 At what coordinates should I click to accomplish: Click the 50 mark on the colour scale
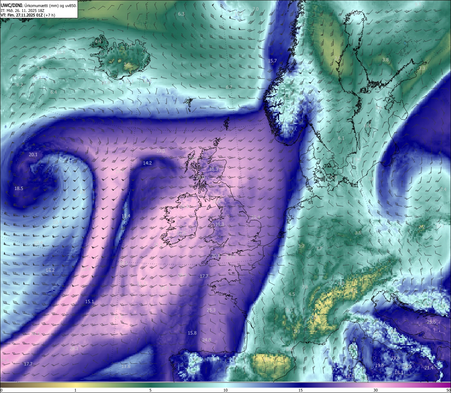[x=448, y=390]
